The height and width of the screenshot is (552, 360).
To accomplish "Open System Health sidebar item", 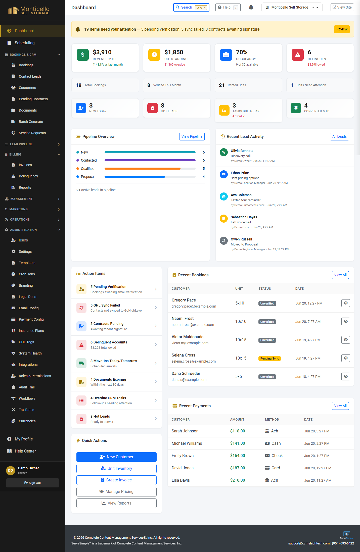I will 33,353.
